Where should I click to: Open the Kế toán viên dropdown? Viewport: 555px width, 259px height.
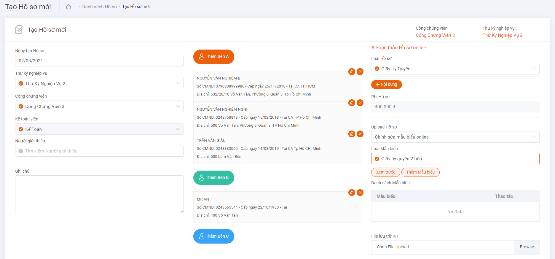pyautogui.click(x=99, y=129)
